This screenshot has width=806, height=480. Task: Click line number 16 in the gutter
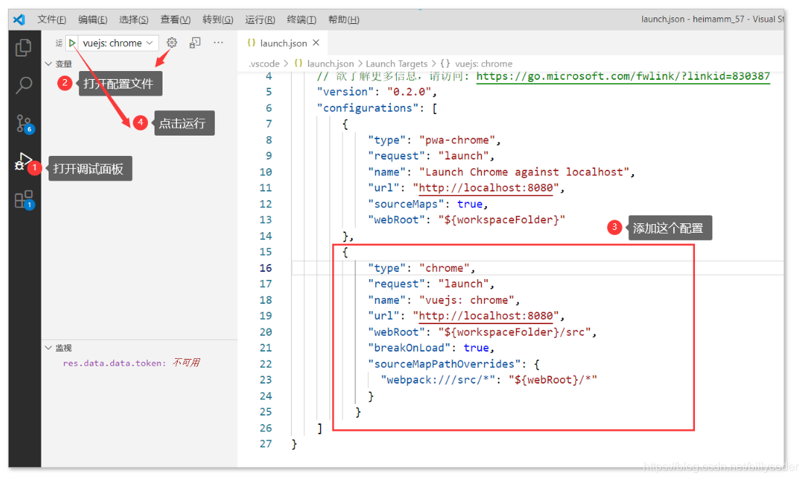[x=266, y=268]
